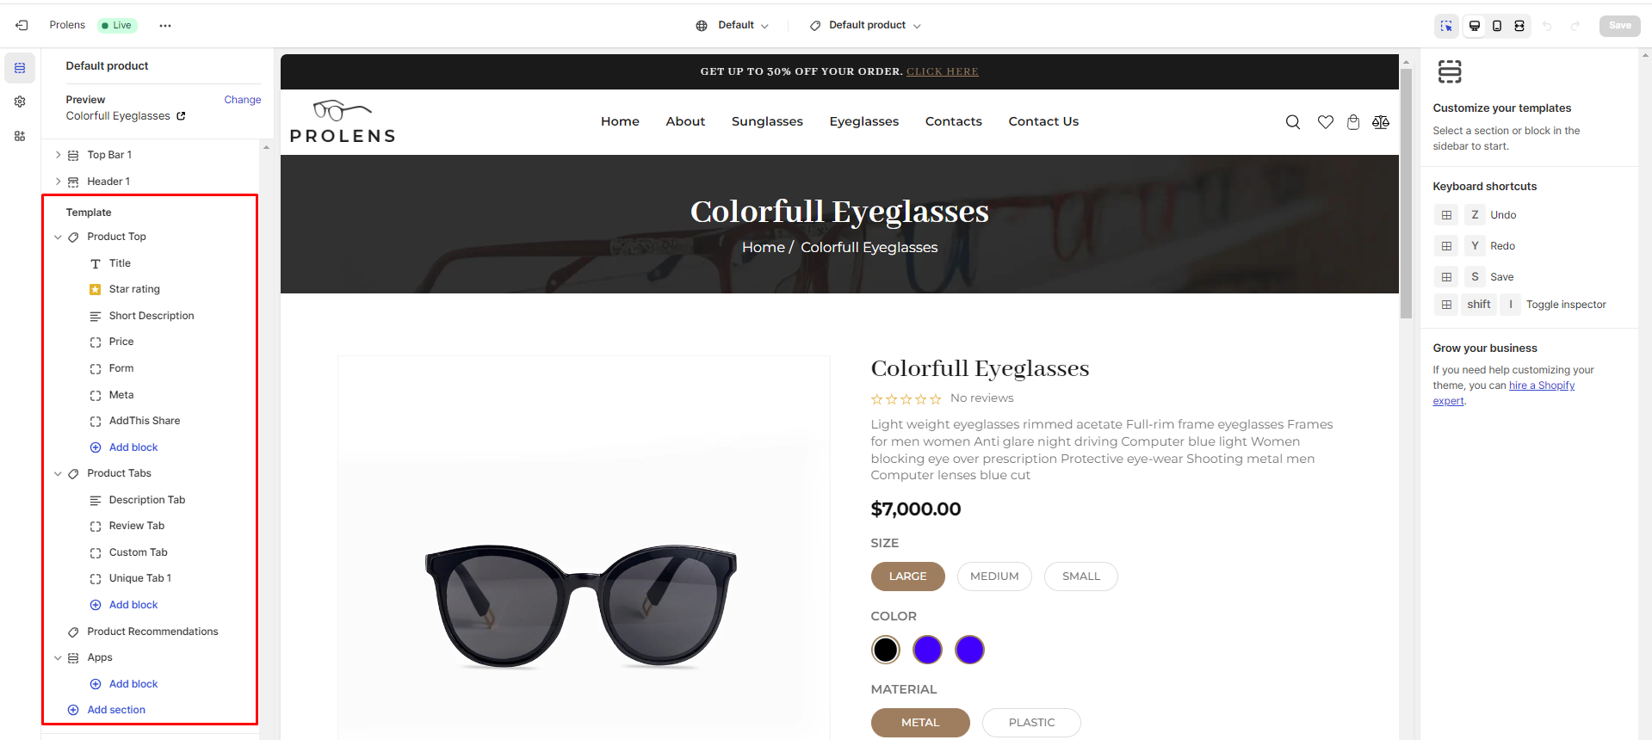Open the theme settings gear icon
1652x740 pixels.
[20, 102]
